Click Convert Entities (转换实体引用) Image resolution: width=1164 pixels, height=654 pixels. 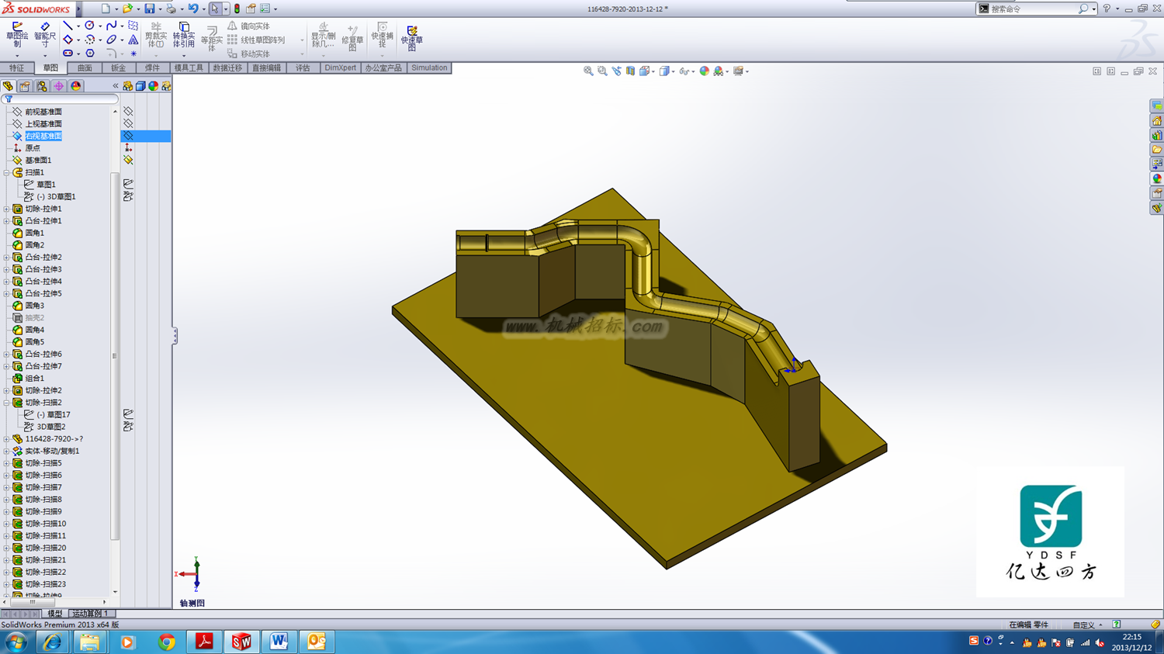click(184, 36)
